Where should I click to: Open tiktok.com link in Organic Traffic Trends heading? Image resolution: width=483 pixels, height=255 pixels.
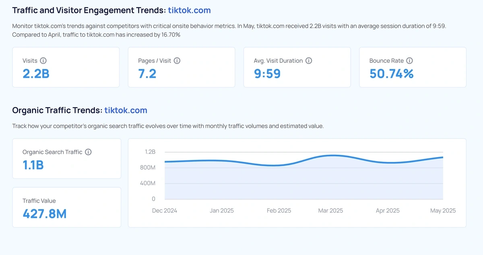(x=126, y=110)
